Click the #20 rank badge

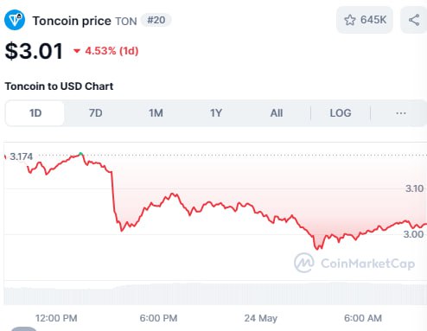click(156, 20)
